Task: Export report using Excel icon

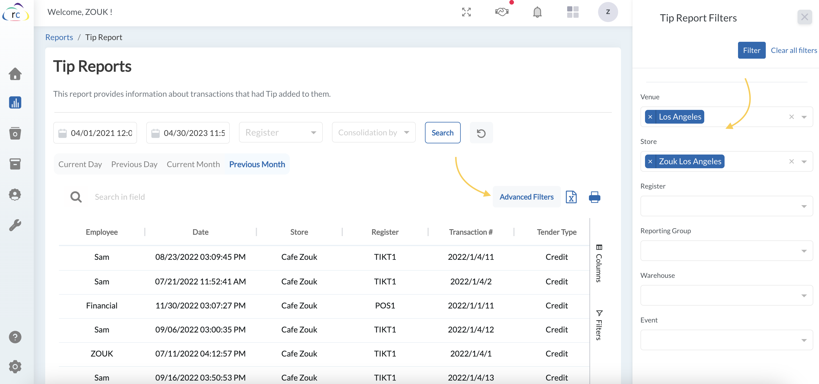Action: (571, 197)
